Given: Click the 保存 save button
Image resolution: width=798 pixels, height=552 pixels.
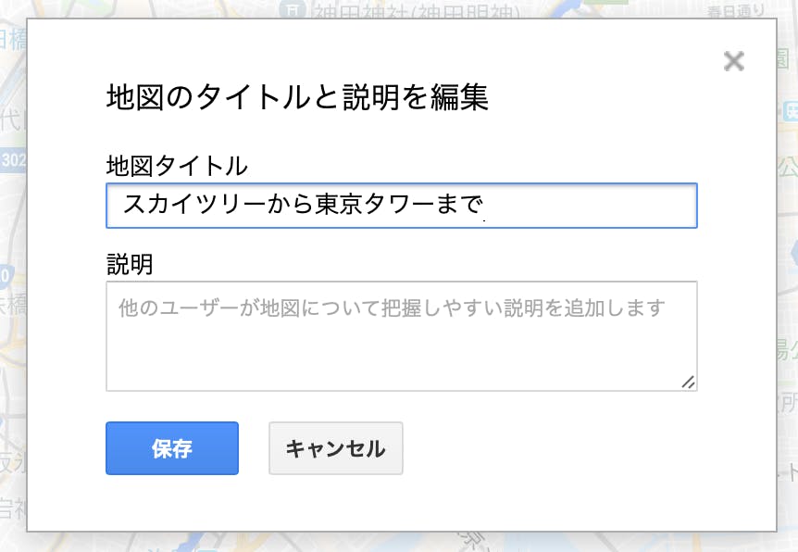Looking at the screenshot, I should 172,448.
